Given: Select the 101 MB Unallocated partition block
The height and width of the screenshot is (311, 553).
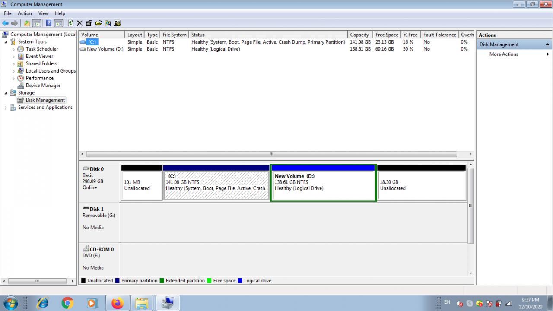Looking at the screenshot, I should (x=142, y=183).
